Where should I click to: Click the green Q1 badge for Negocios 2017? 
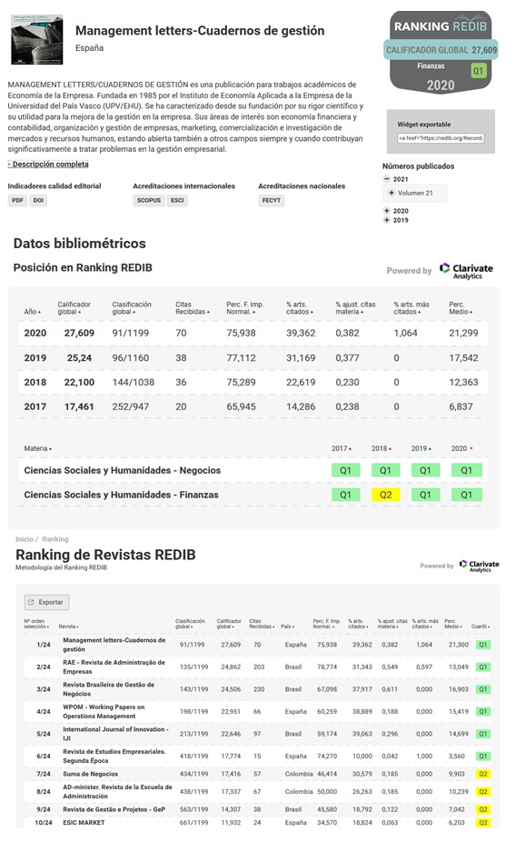tap(345, 470)
